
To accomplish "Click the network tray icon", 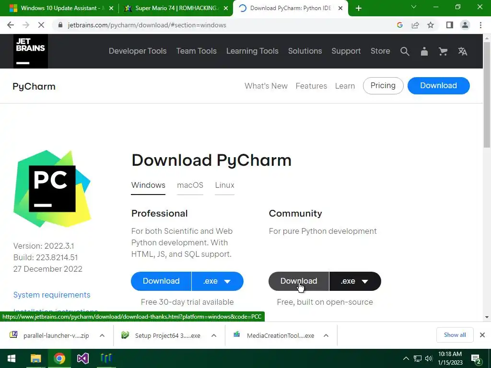I will pos(418,358).
